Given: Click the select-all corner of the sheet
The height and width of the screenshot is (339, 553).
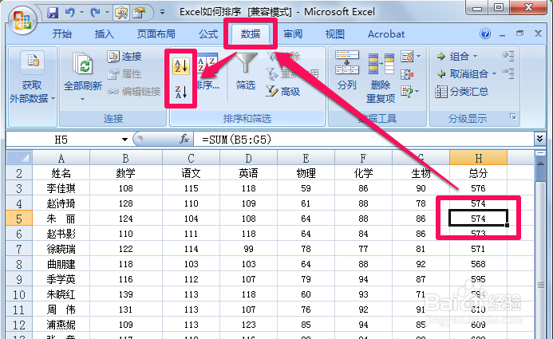Looking at the screenshot, I should pyautogui.click(x=19, y=158).
